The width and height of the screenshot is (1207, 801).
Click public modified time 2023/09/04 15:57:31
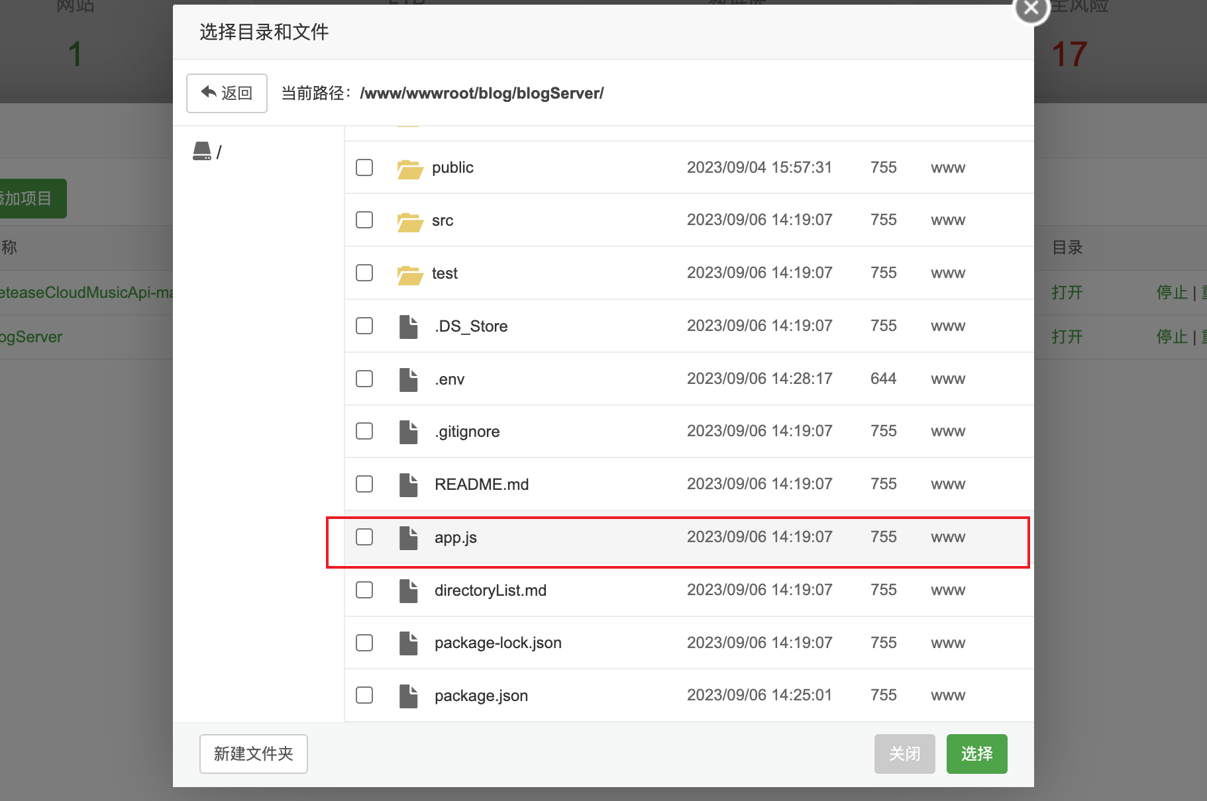[x=759, y=167]
